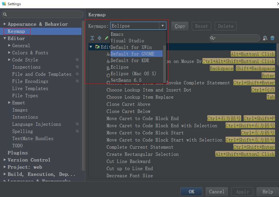The height and width of the screenshot is (197, 279).
Task: Choose Emacs from the keymap list
Action: [136, 34]
